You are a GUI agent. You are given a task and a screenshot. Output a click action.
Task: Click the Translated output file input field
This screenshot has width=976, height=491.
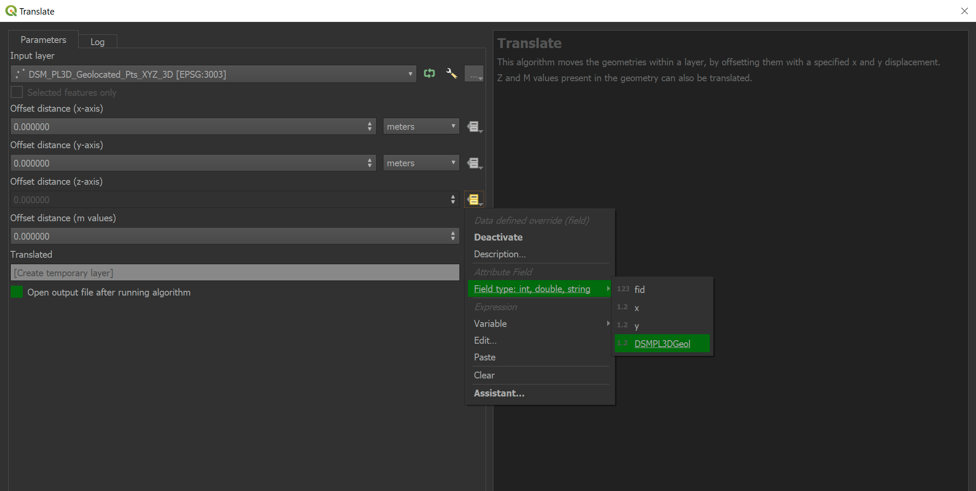pyautogui.click(x=234, y=273)
